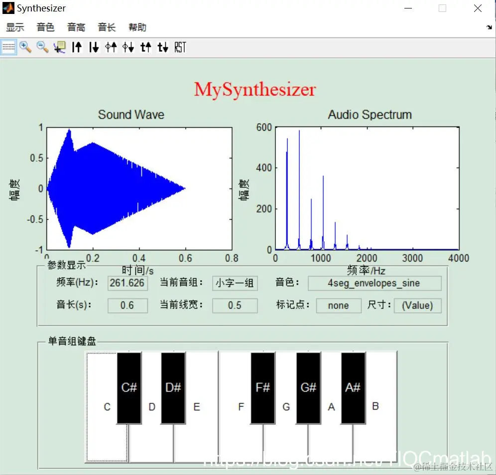Open the 音色 menu
Image resolution: width=496 pixels, height=475 pixels.
(x=45, y=27)
